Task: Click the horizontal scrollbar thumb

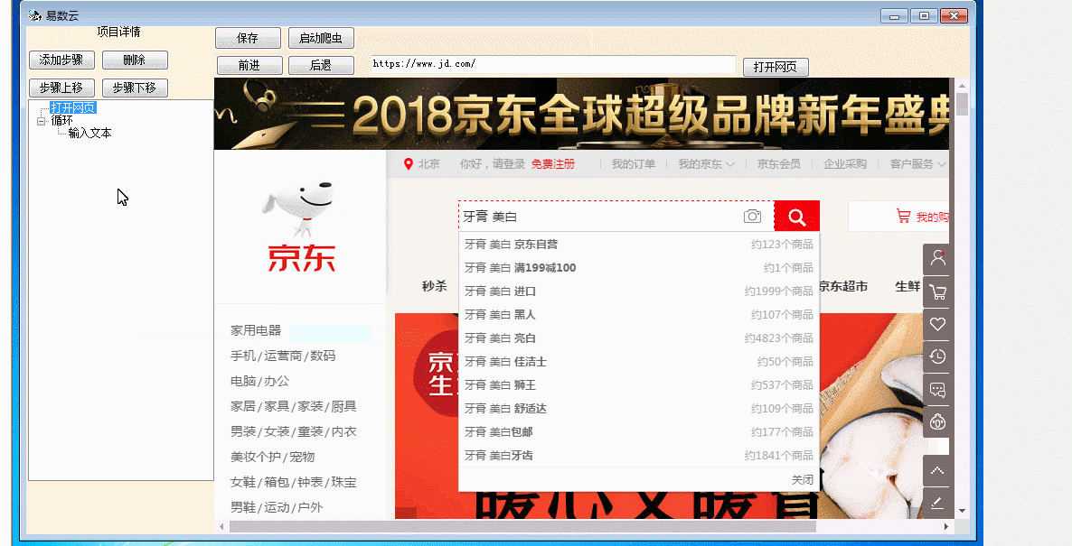Action: pos(523,527)
